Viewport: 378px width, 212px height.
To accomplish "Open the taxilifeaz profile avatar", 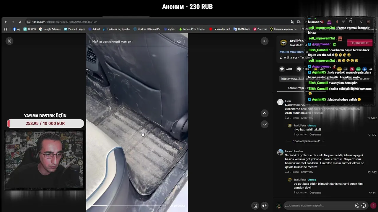I will coord(283,43).
